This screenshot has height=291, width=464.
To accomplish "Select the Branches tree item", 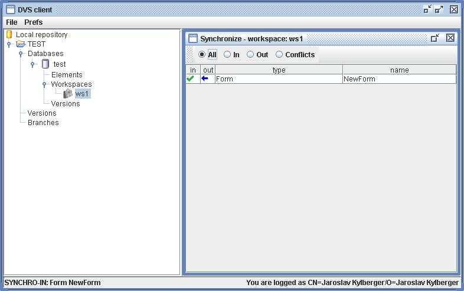I will click(x=43, y=123).
